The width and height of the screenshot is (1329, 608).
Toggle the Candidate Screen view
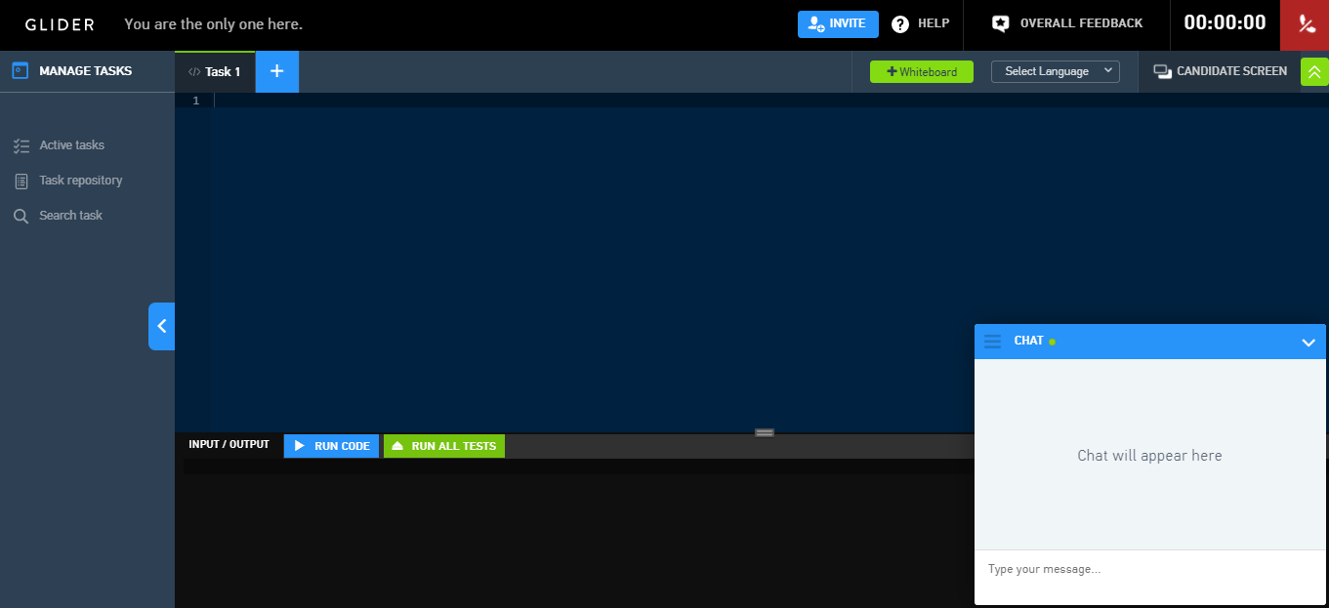(x=1221, y=71)
